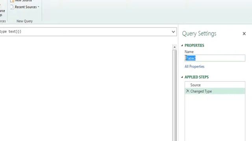Select the Source applied step
Screen dimensions: 252x141
click(215, 85)
